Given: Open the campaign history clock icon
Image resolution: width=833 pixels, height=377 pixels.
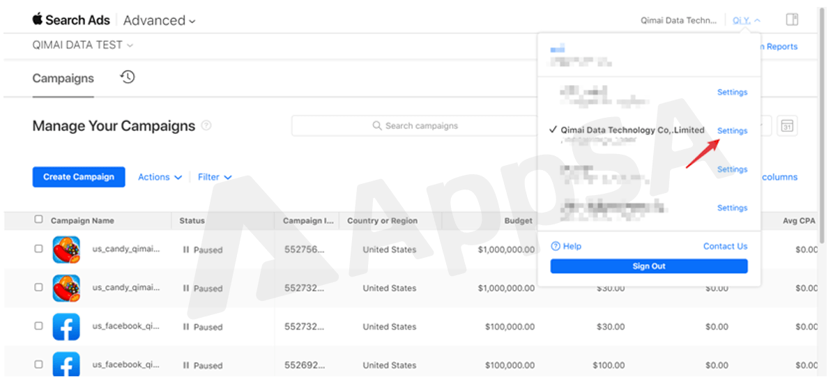Looking at the screenshot, I should tap(128, 77).
